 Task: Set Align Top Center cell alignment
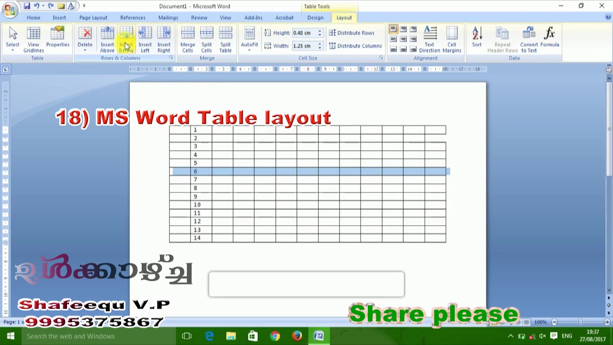[x=403, y=29]
